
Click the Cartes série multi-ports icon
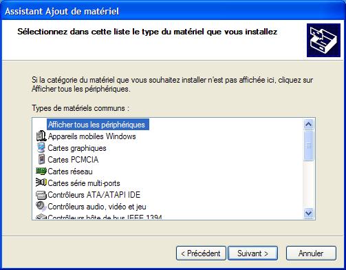41,183
